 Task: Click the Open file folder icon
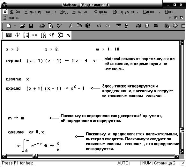click(22, 26)
